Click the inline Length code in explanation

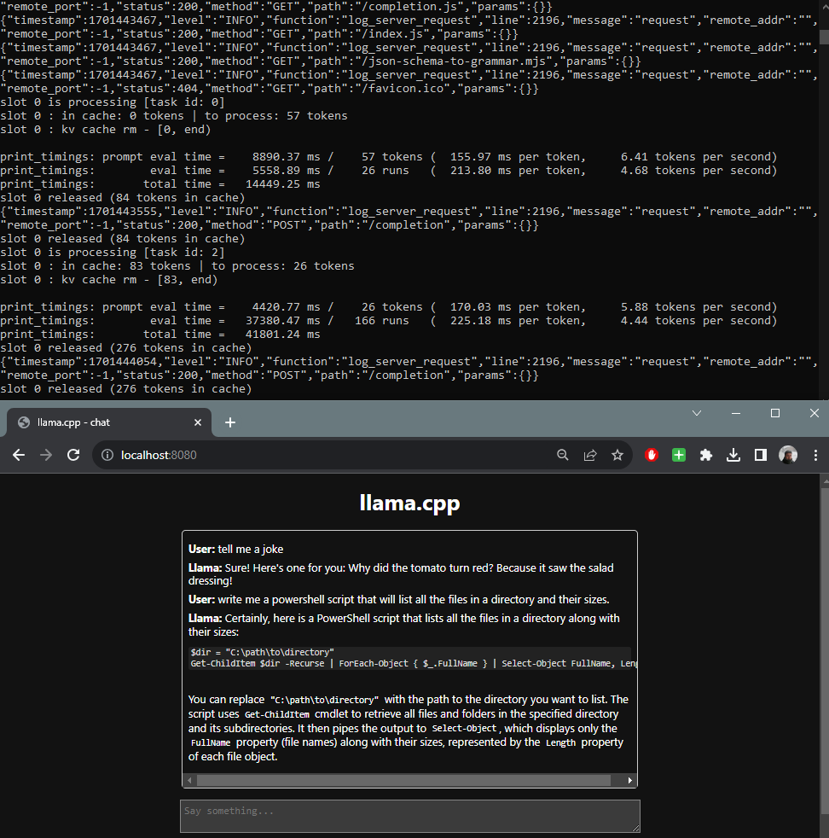point(560,743)
